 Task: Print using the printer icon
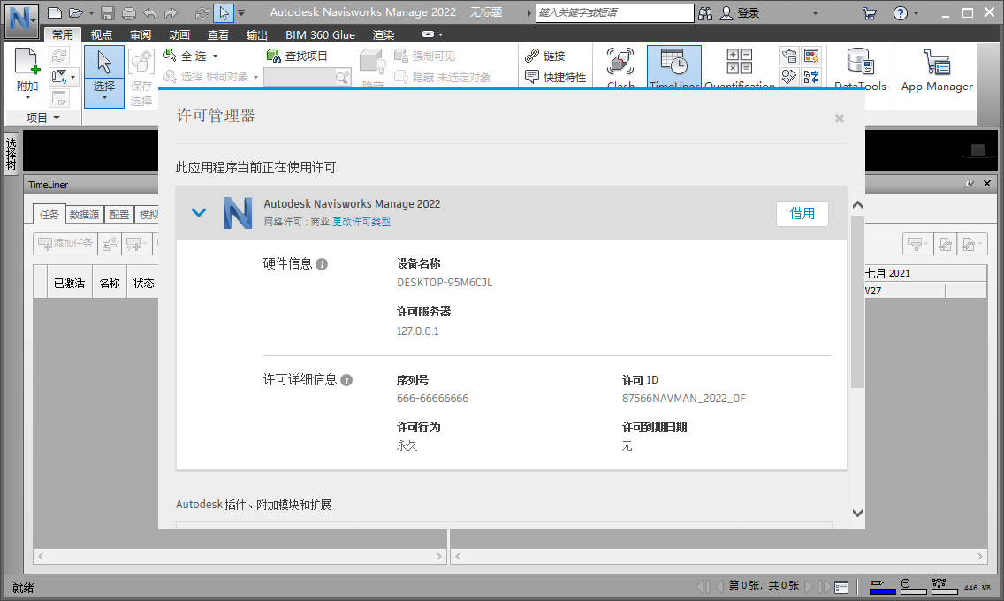click(x=129, y=12)
